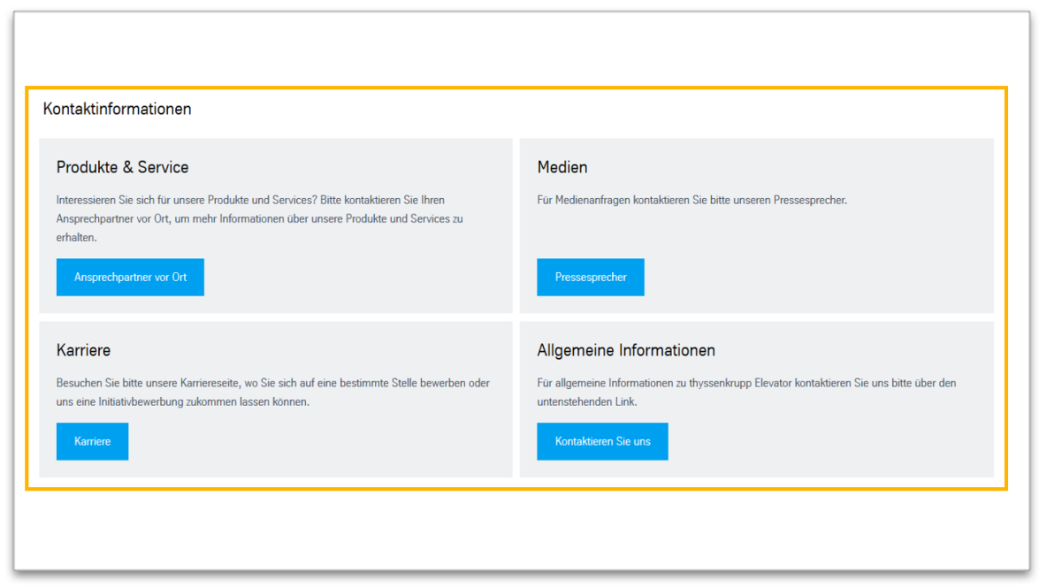Click paragraph starting 'Besuchen Sie bitte unsere Karriereseite'
Image resolution: width=1047 pixels, height=587 pixels.
click(273, 392)
